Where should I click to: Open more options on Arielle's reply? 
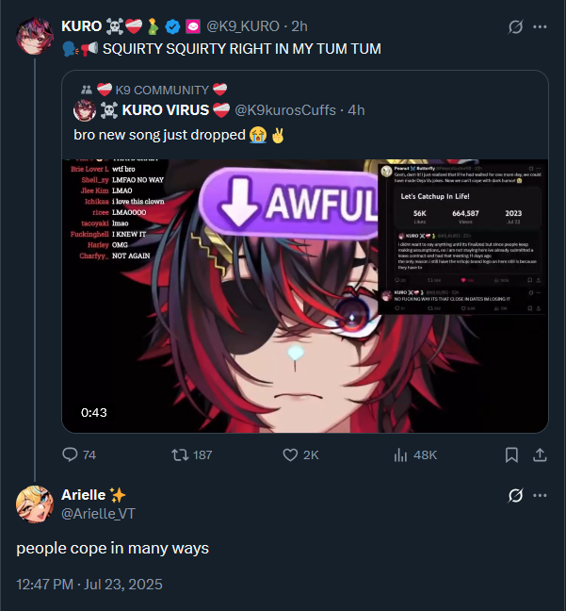click(x=540, y=496)
